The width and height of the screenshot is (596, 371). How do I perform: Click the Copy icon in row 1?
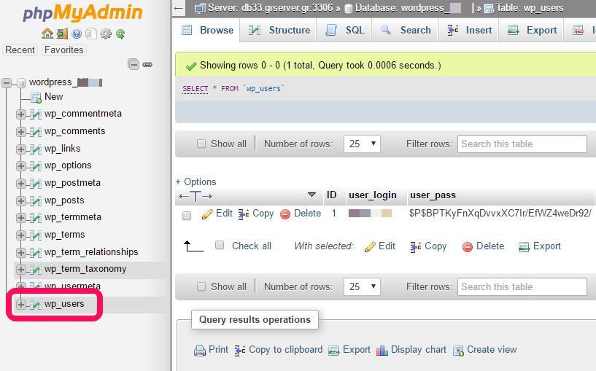coord(244,214)
